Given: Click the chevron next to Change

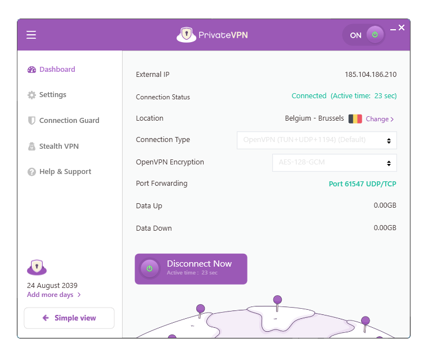Looking at the screenshot, I should click(392, 120).
